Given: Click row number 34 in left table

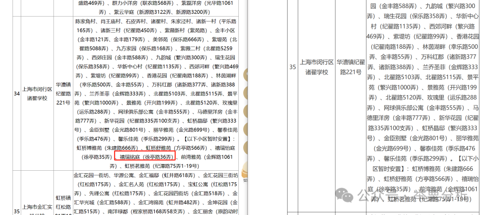Looking at the screenshot, I should pyautogui.click(x=17, y=93).
